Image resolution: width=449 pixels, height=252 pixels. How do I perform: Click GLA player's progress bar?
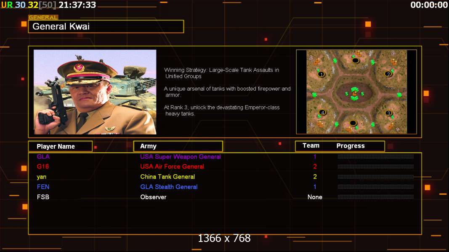(376, 157)
